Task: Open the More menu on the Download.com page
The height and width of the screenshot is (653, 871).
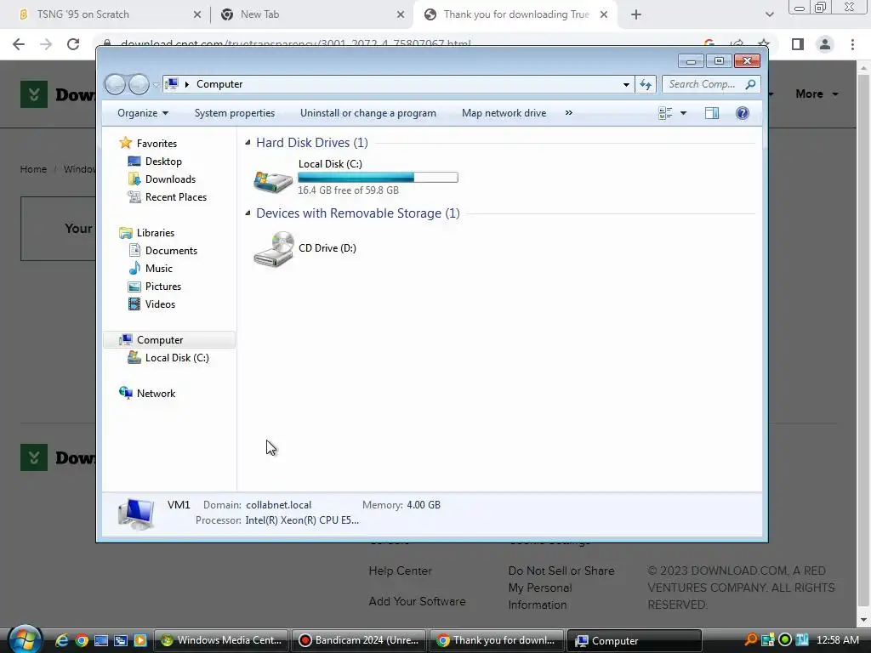Action: pos(817,94)
